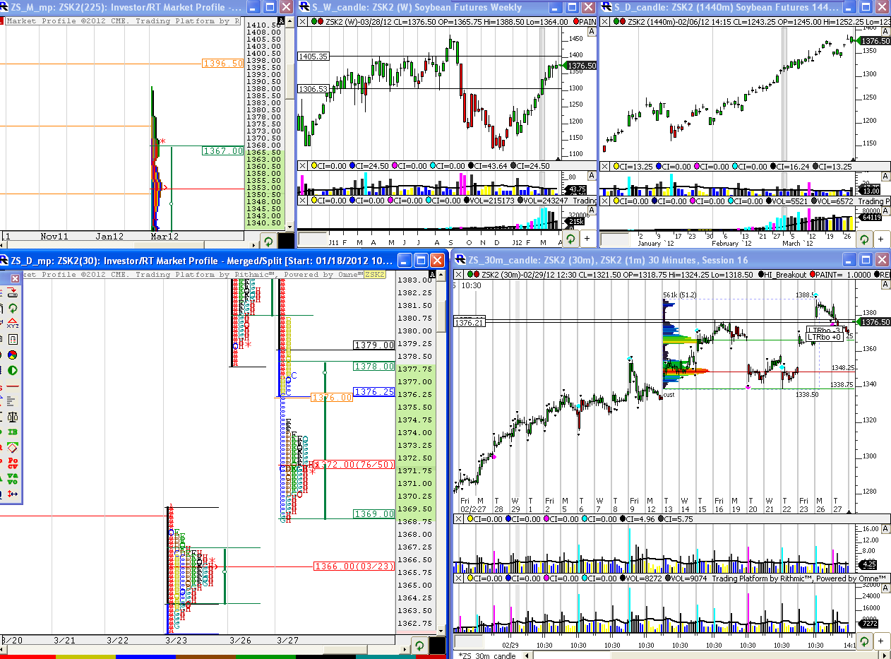
Task: Close the 30m VOL=8272 pane X box
Action: point(460,578)
